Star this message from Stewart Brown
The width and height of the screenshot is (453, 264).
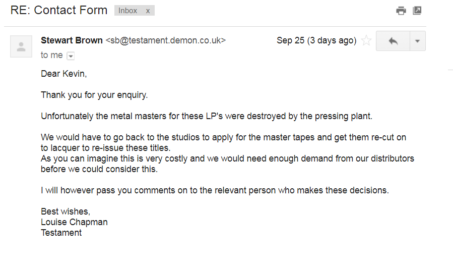point(366,40)
